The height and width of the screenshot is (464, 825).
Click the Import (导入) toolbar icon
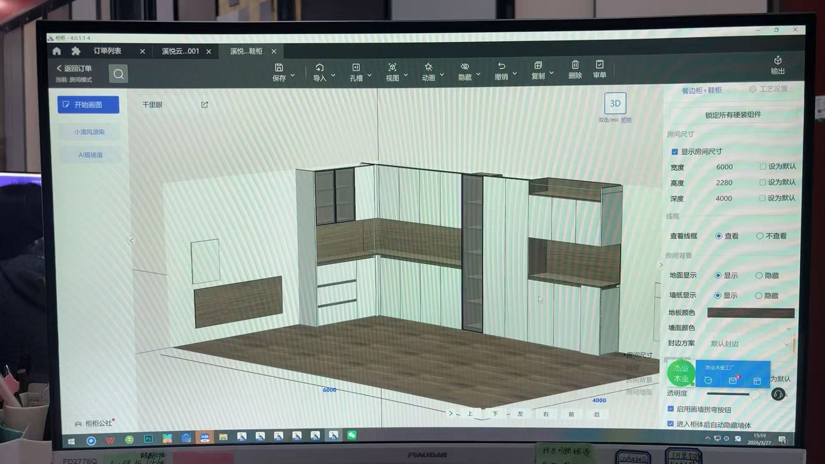pos(319,68)
